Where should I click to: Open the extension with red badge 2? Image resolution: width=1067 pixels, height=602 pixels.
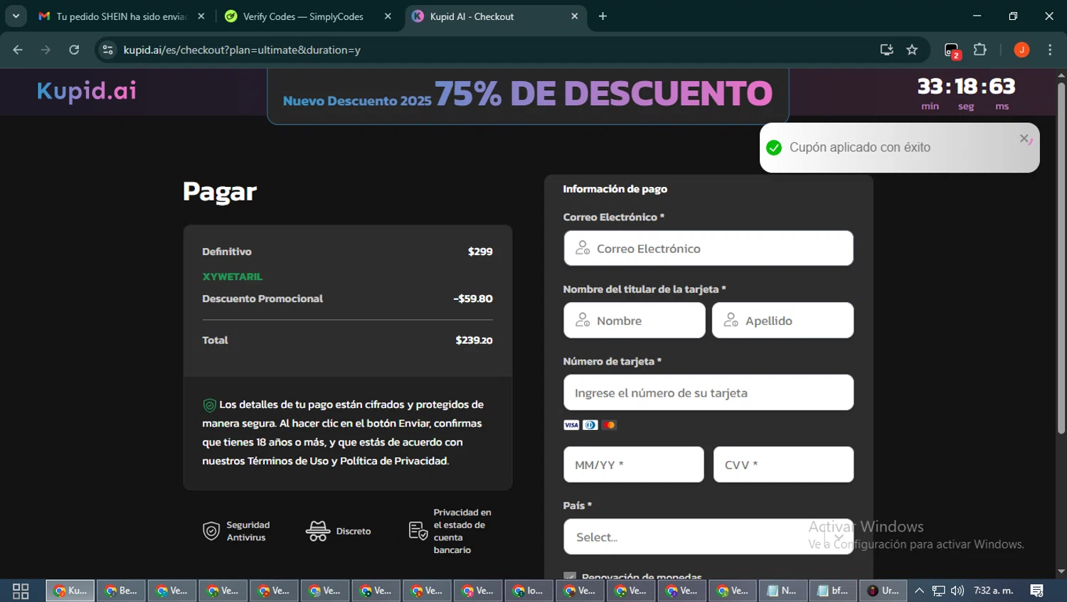(x=952, y=50)
